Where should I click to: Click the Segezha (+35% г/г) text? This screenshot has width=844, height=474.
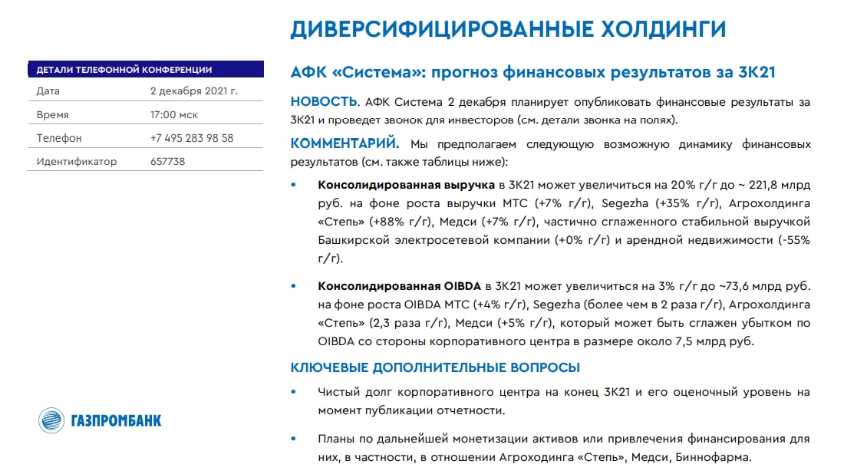coord(660,203)
